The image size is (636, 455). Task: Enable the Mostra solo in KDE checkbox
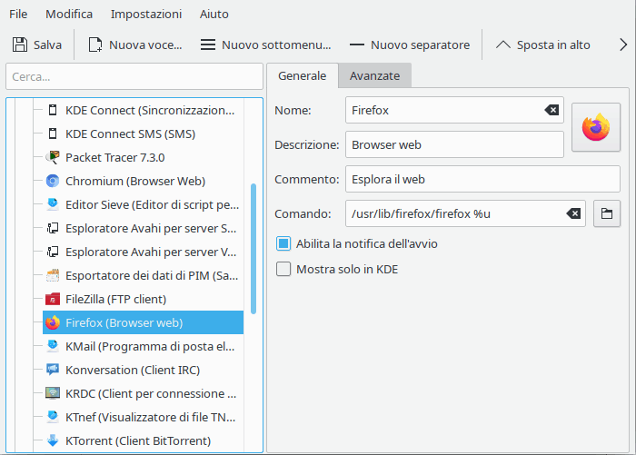click(283, 269)
